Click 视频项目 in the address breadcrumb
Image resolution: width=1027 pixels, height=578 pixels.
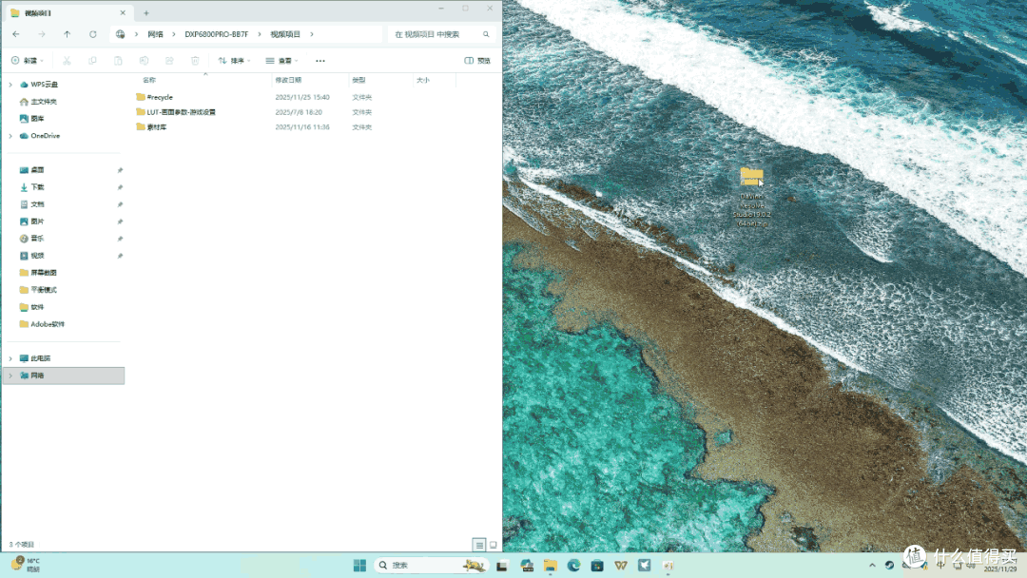[285, 34]
